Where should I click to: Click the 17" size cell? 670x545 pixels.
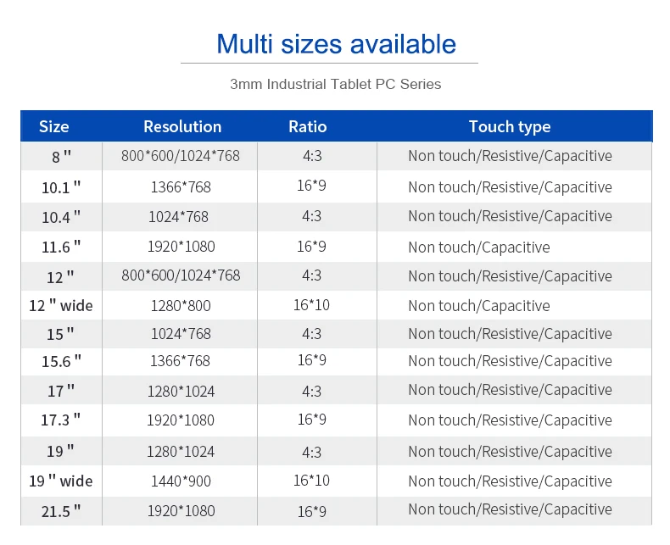click(x=61, y=391)
